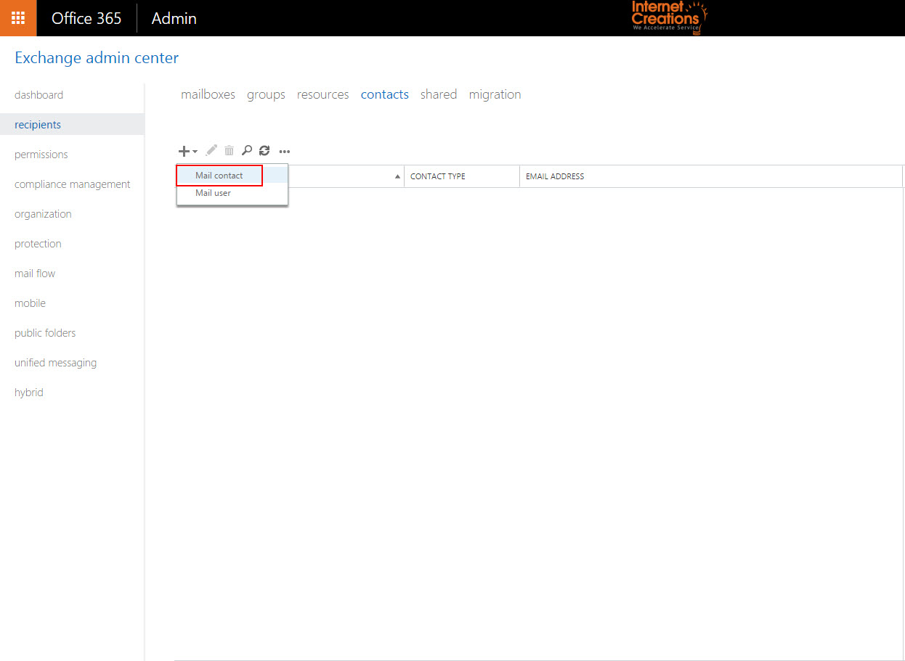Open the more options ellipsis icon
The width and height of the screenshot is (905, 661).
pyautogui.click(x=285, y=152)
